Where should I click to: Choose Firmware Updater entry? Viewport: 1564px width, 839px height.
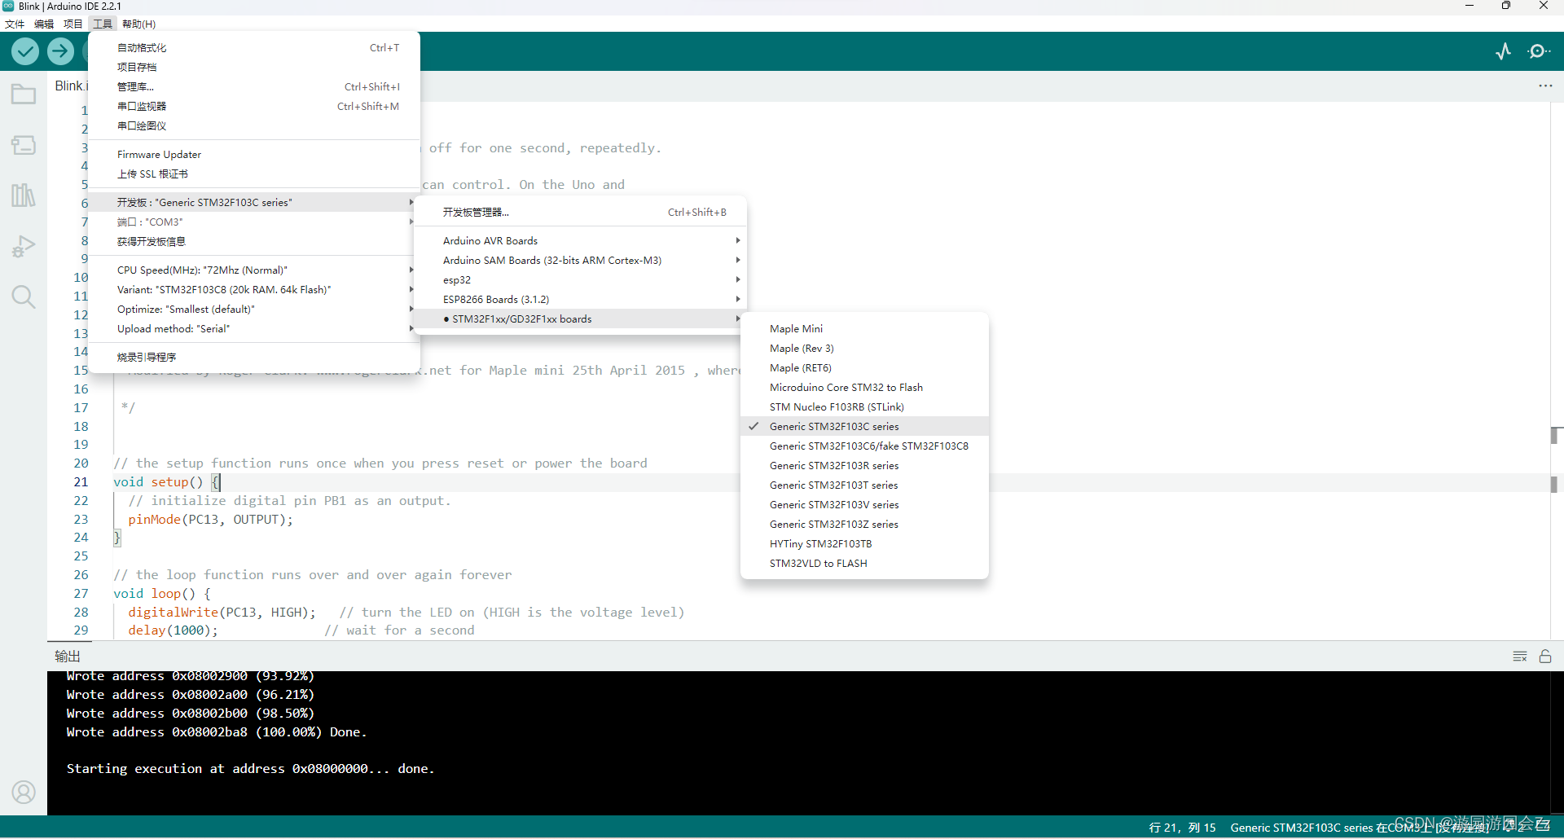pyautogui.click(x=253, y=154)
